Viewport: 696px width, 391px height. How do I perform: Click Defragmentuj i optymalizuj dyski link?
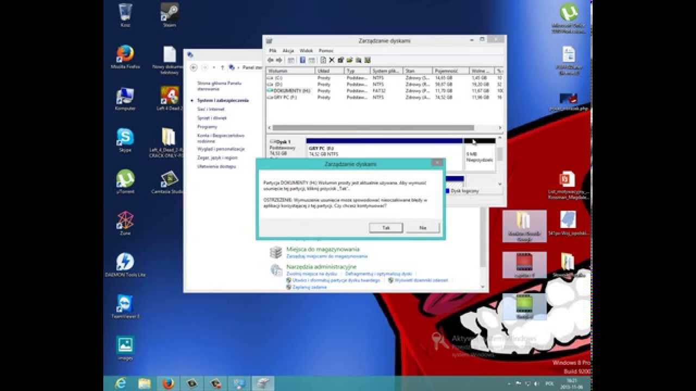click(378, 274)
